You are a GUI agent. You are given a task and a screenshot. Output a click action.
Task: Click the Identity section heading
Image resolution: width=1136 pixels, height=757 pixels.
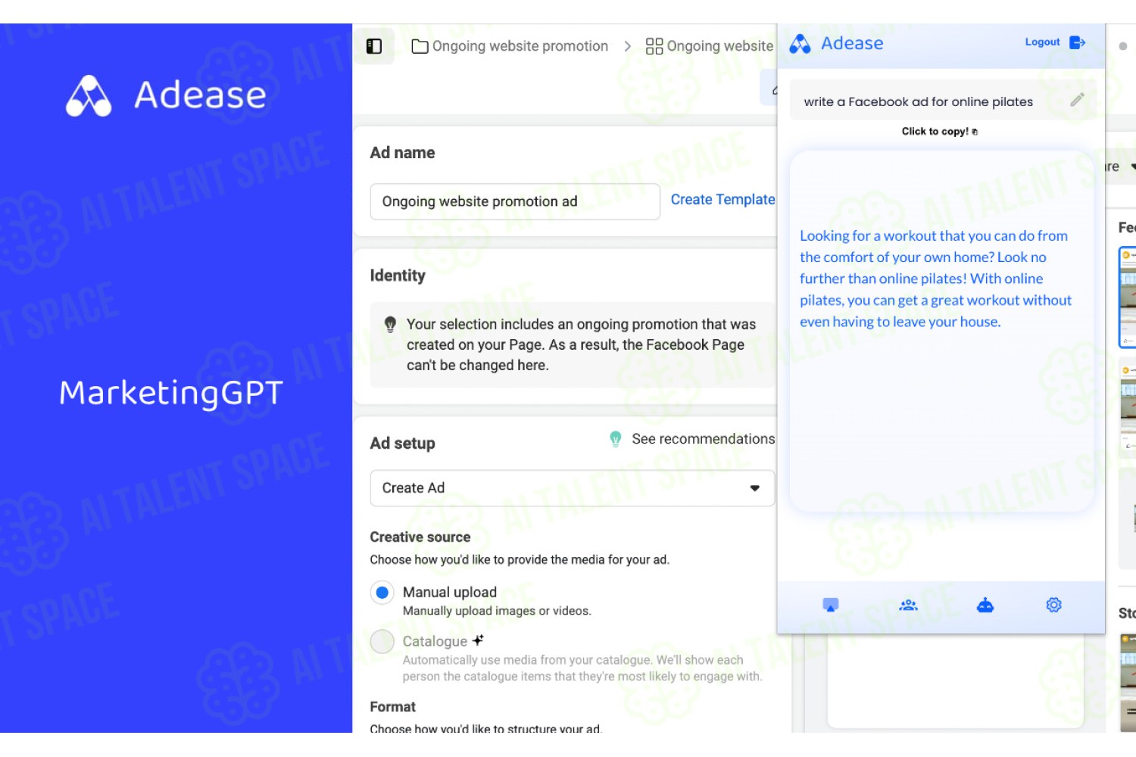(398, 276)
